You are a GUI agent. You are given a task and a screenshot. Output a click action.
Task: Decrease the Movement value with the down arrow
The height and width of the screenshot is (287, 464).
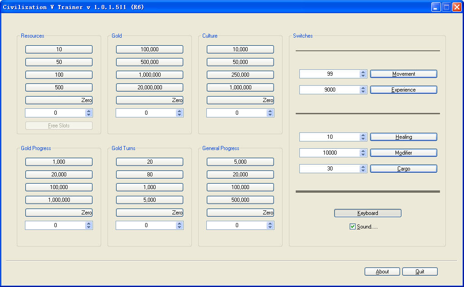click(x=363, y=76)
